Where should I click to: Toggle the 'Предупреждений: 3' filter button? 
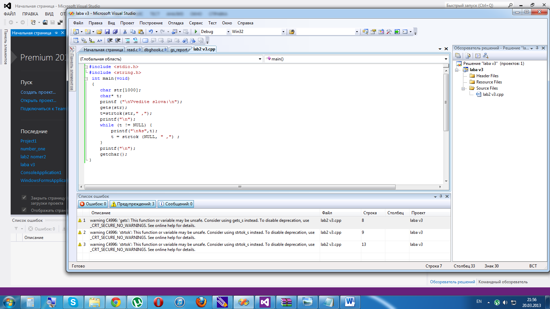click(x=133, y=204)
